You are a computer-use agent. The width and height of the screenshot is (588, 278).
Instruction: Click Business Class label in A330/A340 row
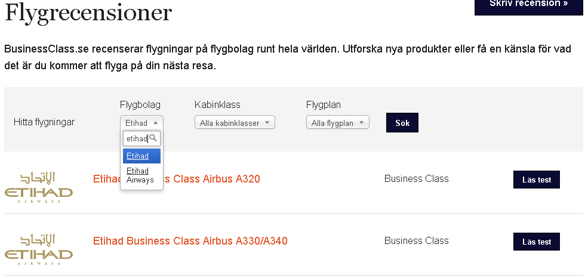417,240
